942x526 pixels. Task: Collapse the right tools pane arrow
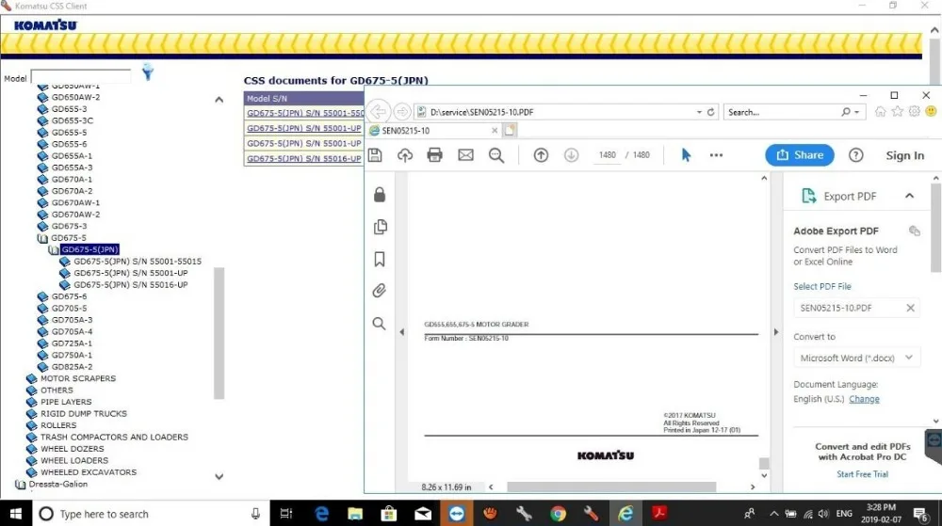coord(775,331)
